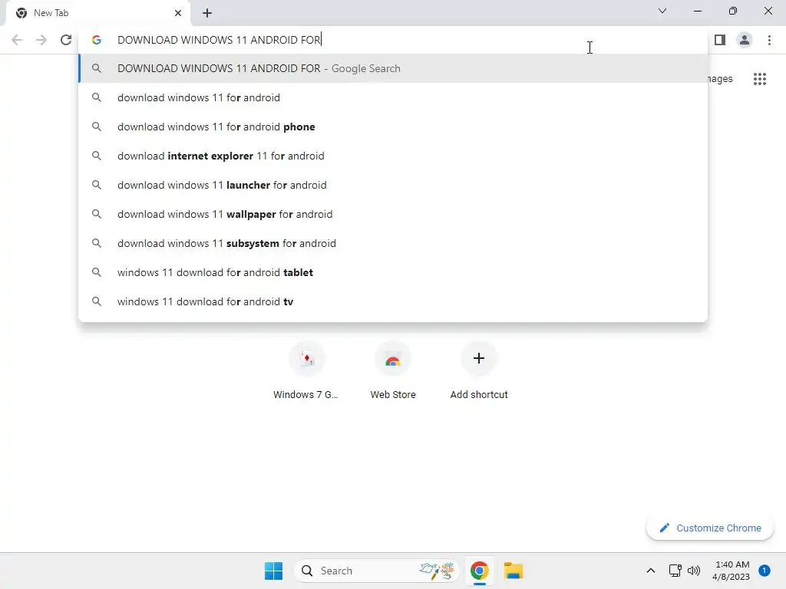Open the side panel icon in the toolbar
The width and height of the screenshot is (786, 589).
720,40
